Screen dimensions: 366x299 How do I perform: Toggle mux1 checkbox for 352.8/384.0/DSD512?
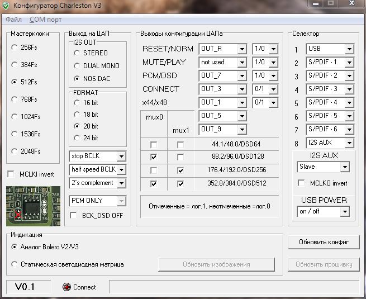click(180, 184)
